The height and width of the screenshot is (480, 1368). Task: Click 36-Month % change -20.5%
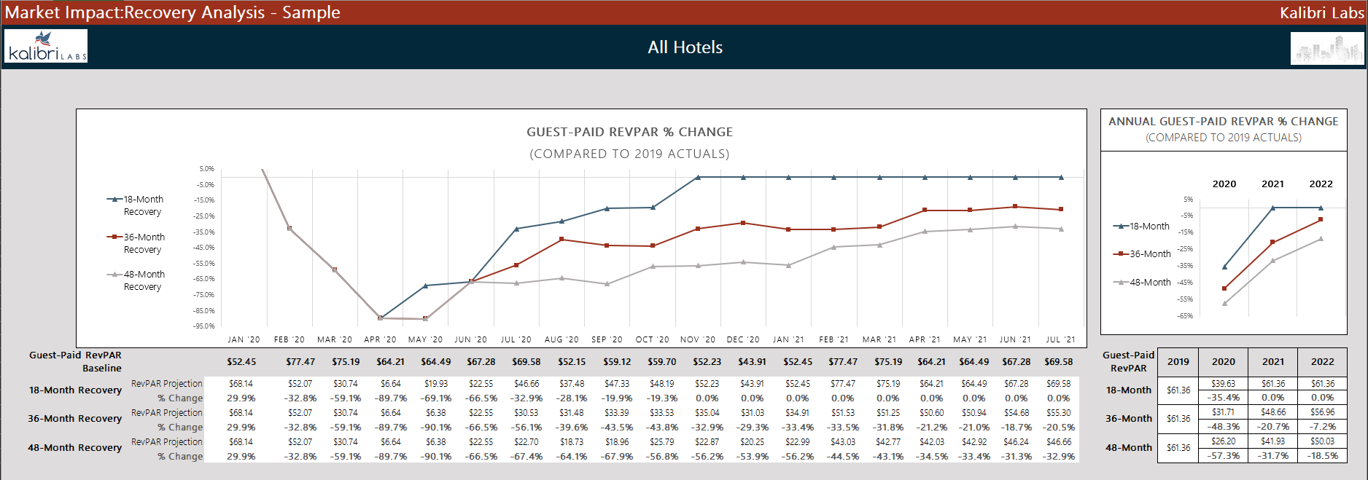pos(1059,428)
